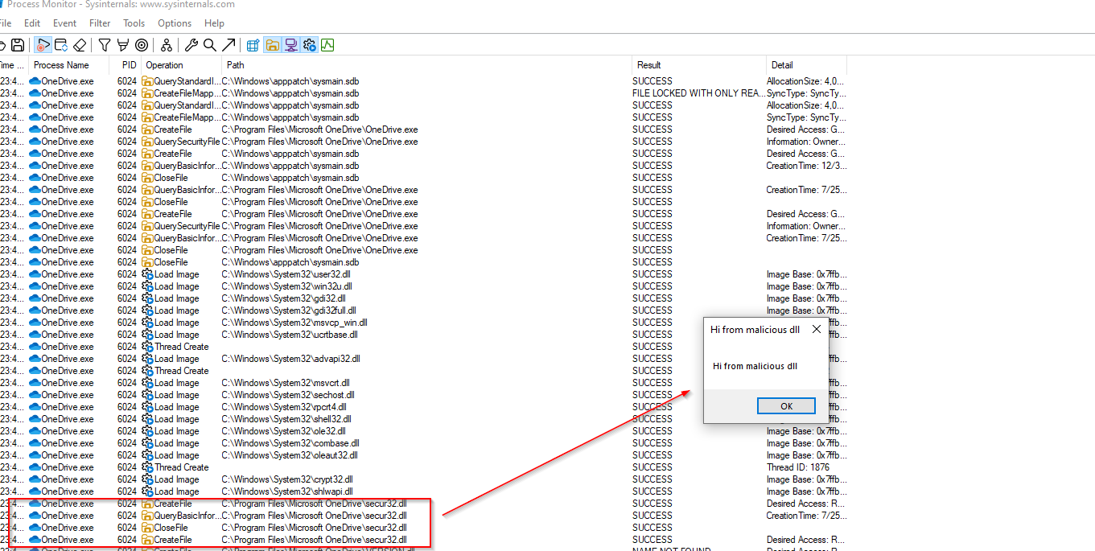
Task: Show the Process Tree from toolbar
Action: pyautogui.click(x=167, y=45)
